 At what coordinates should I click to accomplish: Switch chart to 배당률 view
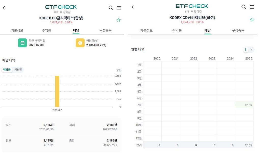[18, 70]
